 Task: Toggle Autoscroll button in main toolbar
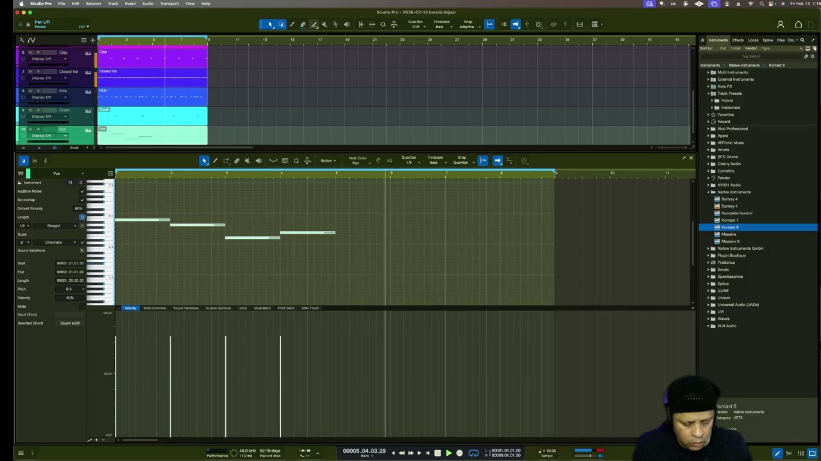pyautogui.click(x=516, y=24)
